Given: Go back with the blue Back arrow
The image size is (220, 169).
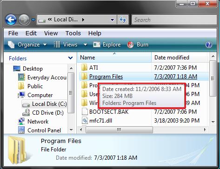Looking at the screenshot, I should pyautogui.click(x=11, y=20).
